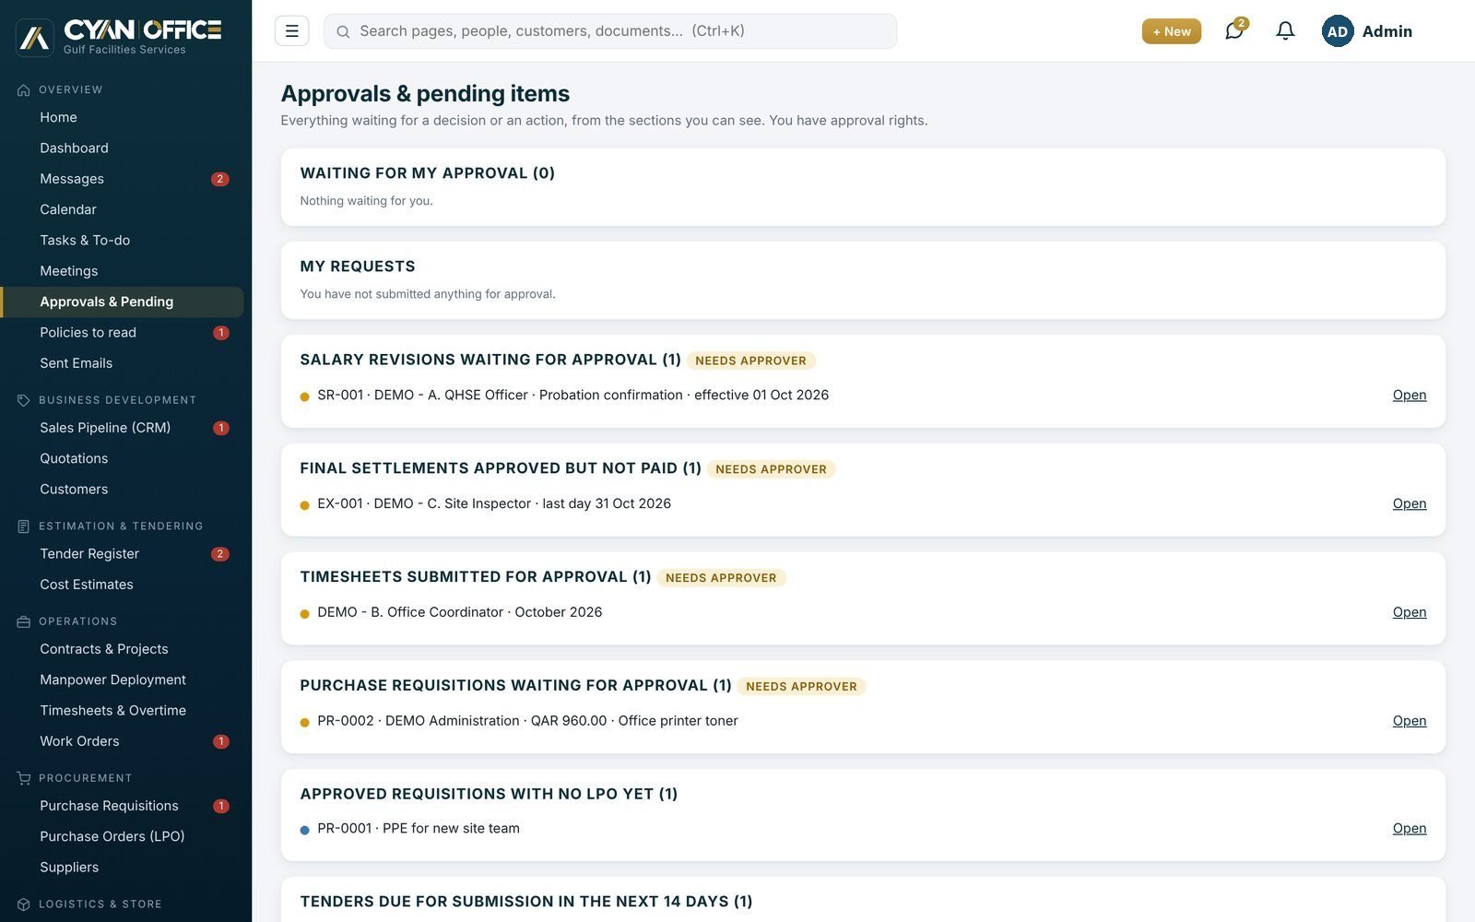Click the Tender Register badge
The image size is (1475, 922).
pos(219,554)
